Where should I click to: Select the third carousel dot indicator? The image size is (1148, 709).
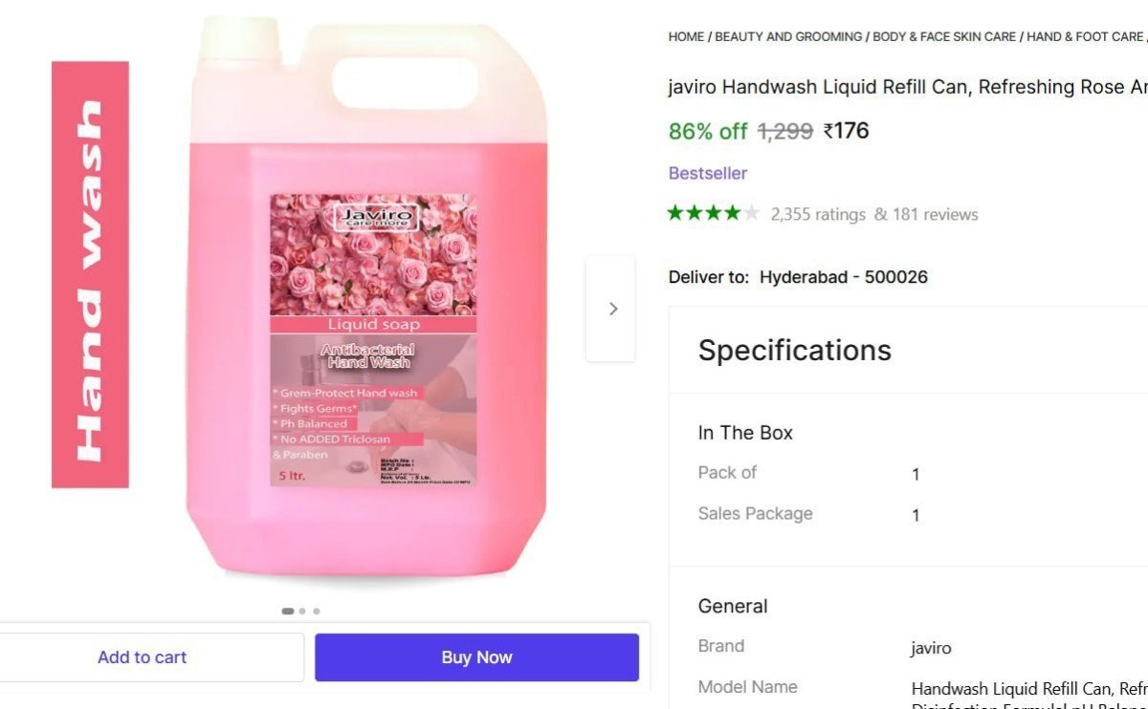point(317,611)
